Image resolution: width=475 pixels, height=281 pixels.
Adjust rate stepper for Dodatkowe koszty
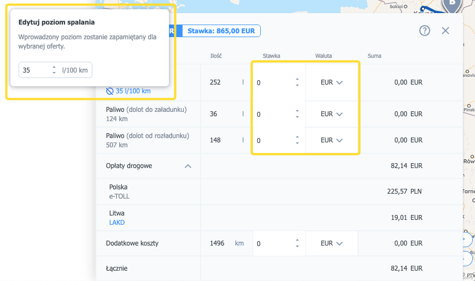(297, 243)
